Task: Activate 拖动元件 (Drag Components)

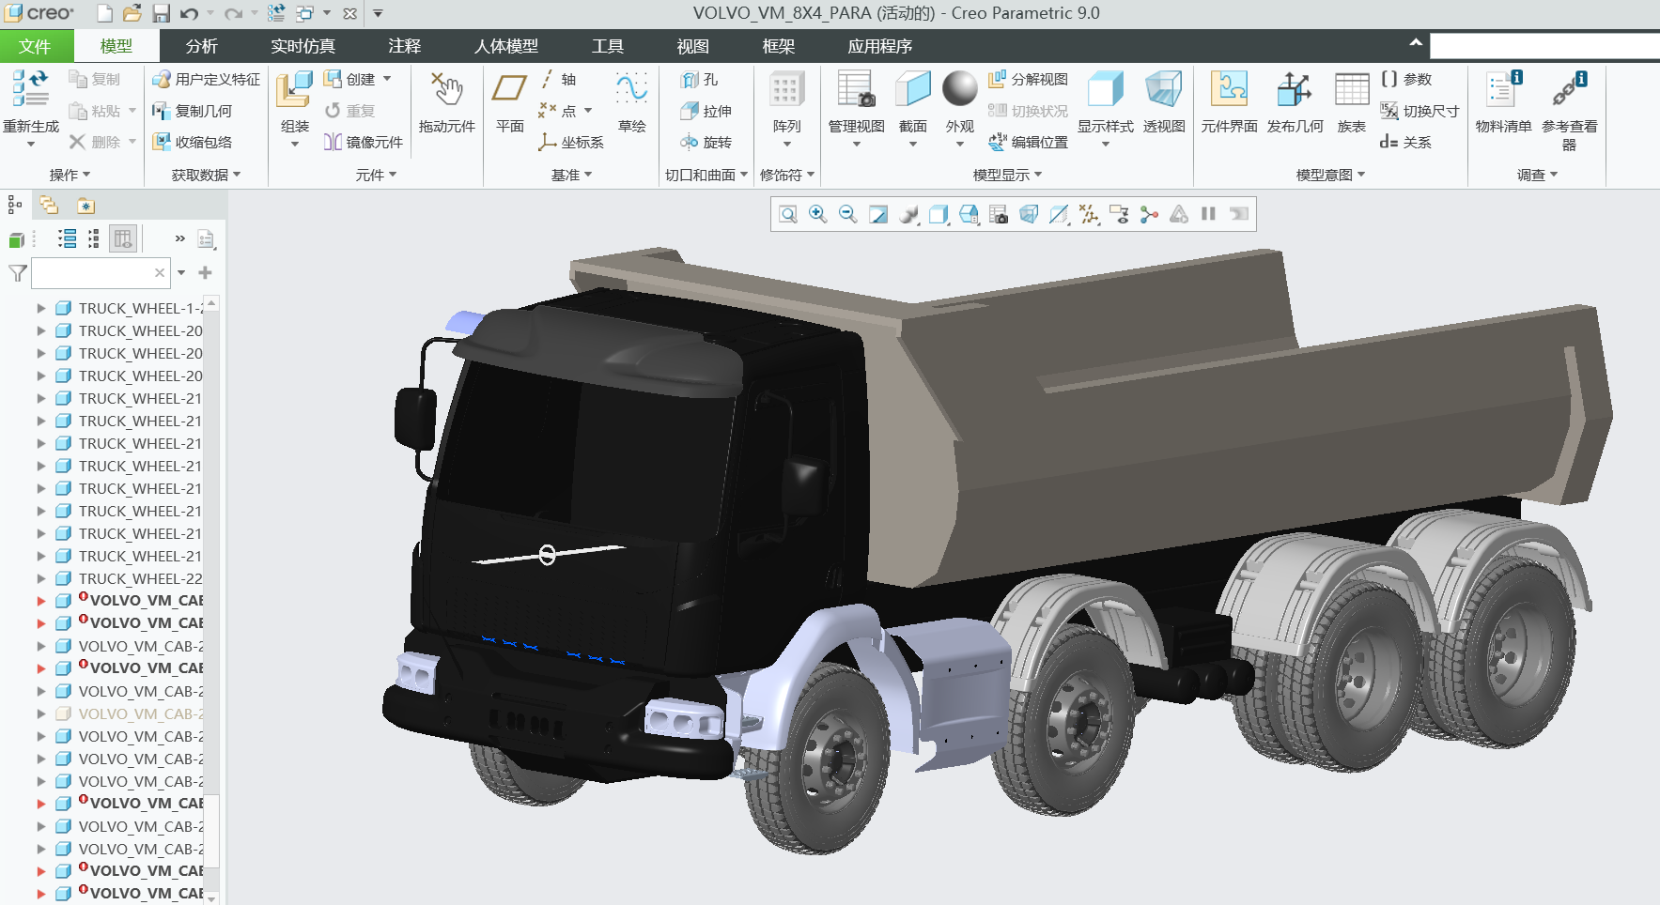Action: click(447, 101)
